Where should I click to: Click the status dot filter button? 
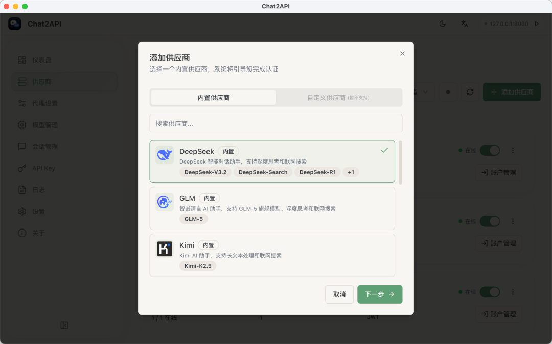(448, 92)
